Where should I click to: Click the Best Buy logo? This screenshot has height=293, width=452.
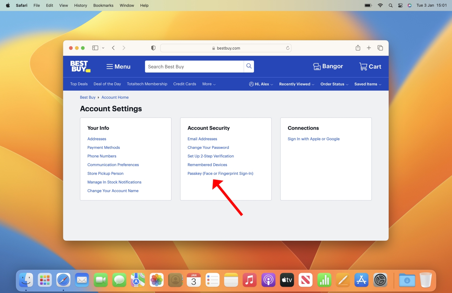point(80,66)
